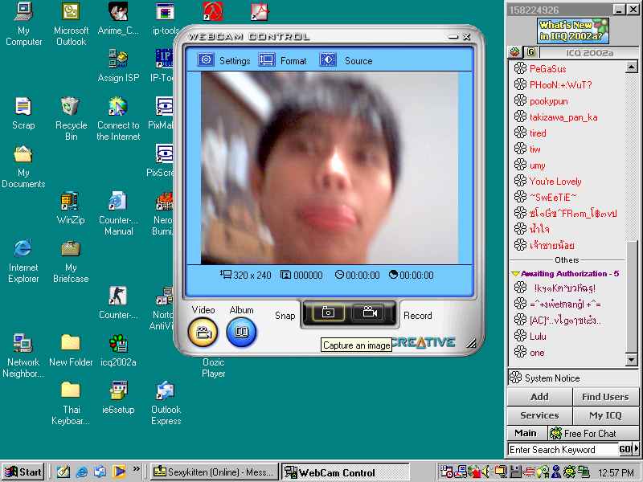643x482 pixels.
Task: Click the Format icon in Webcam Control
Action: click(267, 60)
